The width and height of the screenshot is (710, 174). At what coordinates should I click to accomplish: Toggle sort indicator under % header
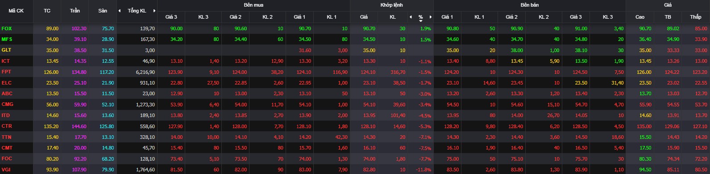pos(421,21)
